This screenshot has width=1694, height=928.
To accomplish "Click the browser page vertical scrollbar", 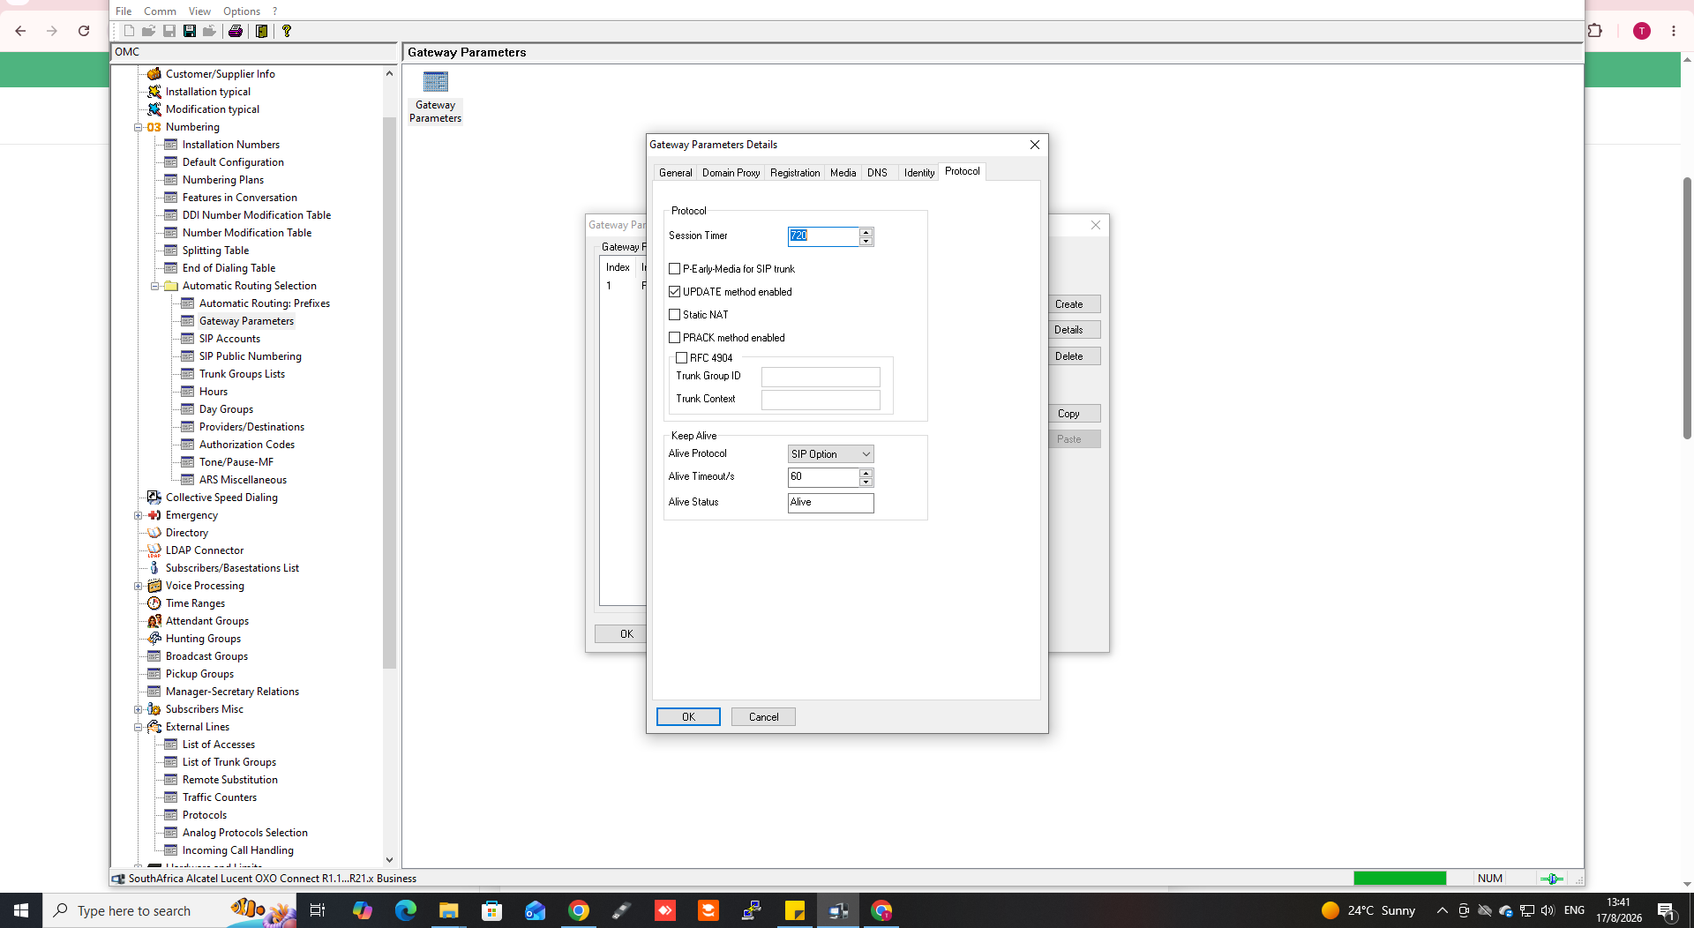I will coord(1687,309).
